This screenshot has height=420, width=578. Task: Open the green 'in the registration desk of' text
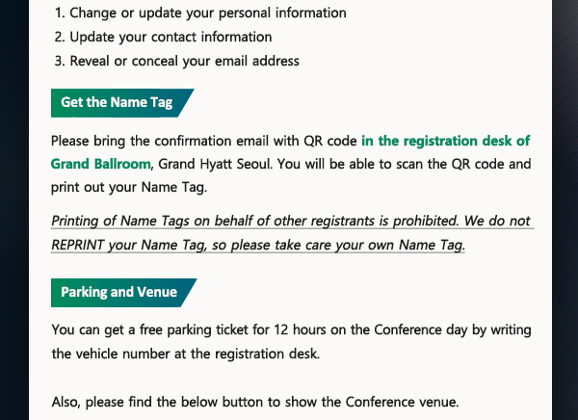pyautogui.click(x=446, y=141)
